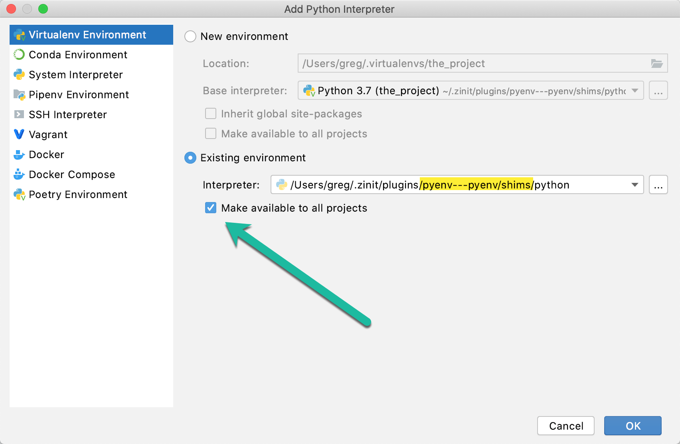Click the Docker whale icon
The width and height of the screenshot is (680, 444).
(19, 155)
